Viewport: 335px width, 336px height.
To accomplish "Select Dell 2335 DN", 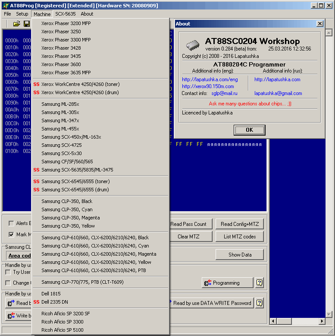I will (100, 302).
